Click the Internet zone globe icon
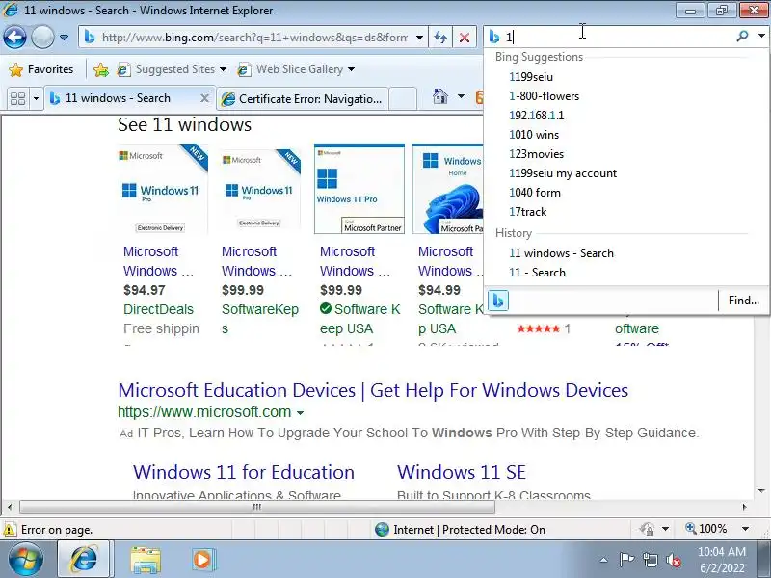771x578 pixels. (382, 530)
